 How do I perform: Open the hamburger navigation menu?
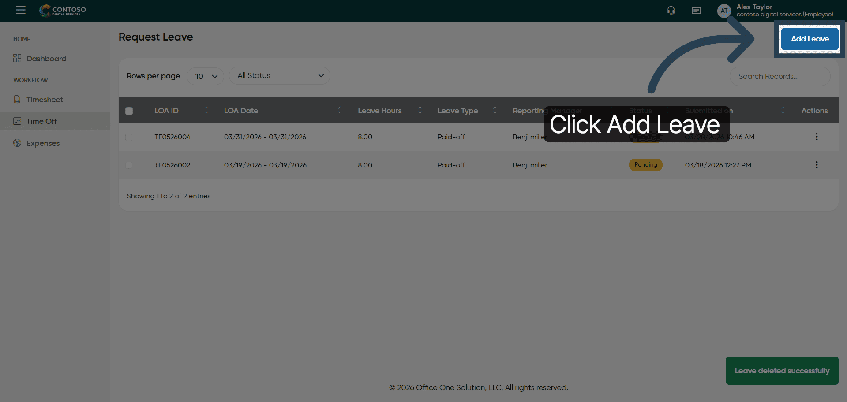pos(21,10)
